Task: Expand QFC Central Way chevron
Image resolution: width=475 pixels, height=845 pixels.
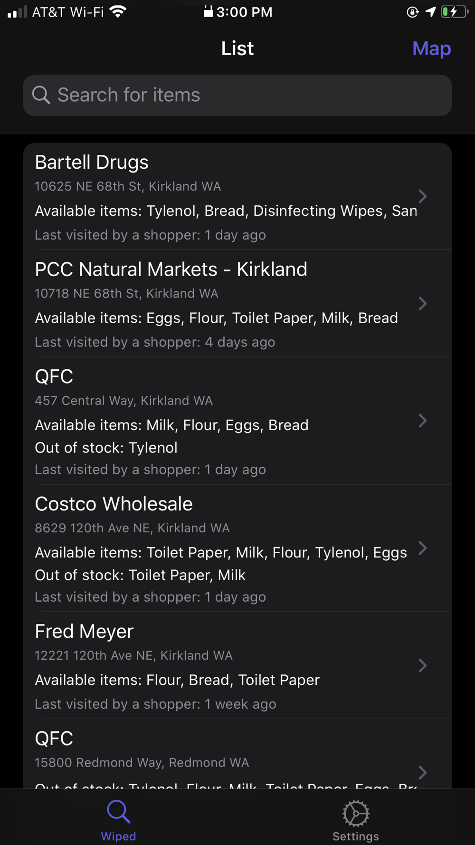Action: coord(422,421)
